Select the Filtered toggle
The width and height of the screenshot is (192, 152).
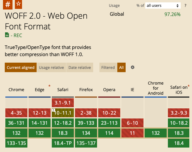pyautogui.click(x=108, y=67)
